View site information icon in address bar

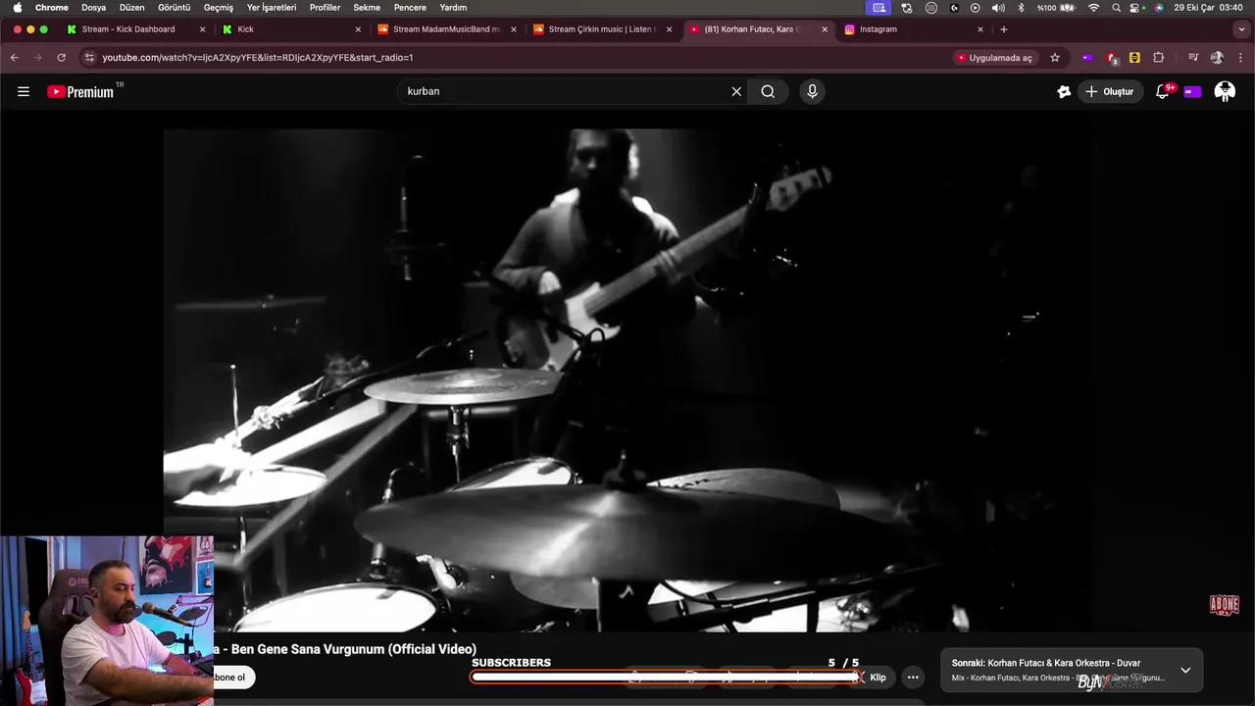[89, 58]
